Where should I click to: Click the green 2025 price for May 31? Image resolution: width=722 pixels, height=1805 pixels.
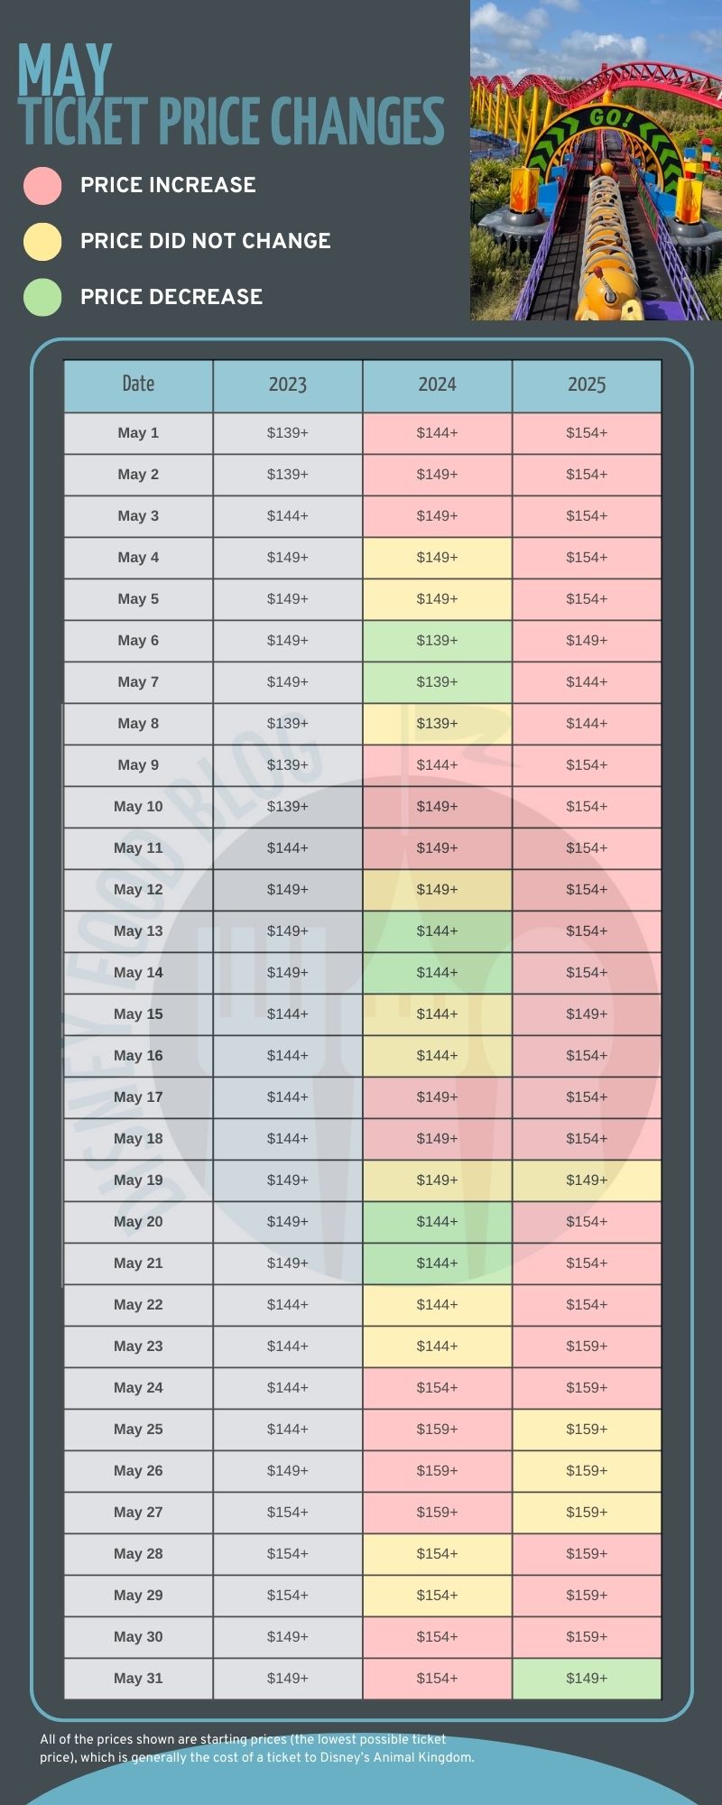click(587, 1679)
